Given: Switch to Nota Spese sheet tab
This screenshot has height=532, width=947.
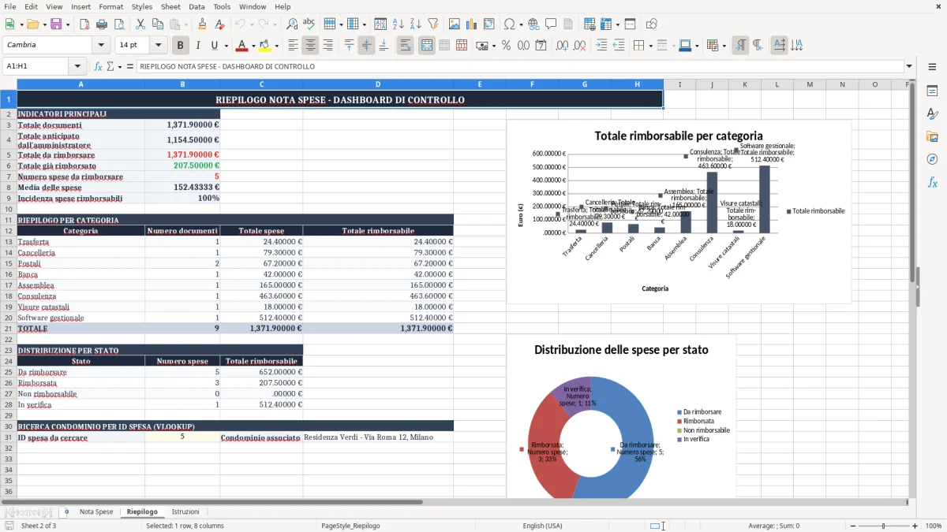Looking at the screenshot, I should pyautogui.click(x=96, y=512).
